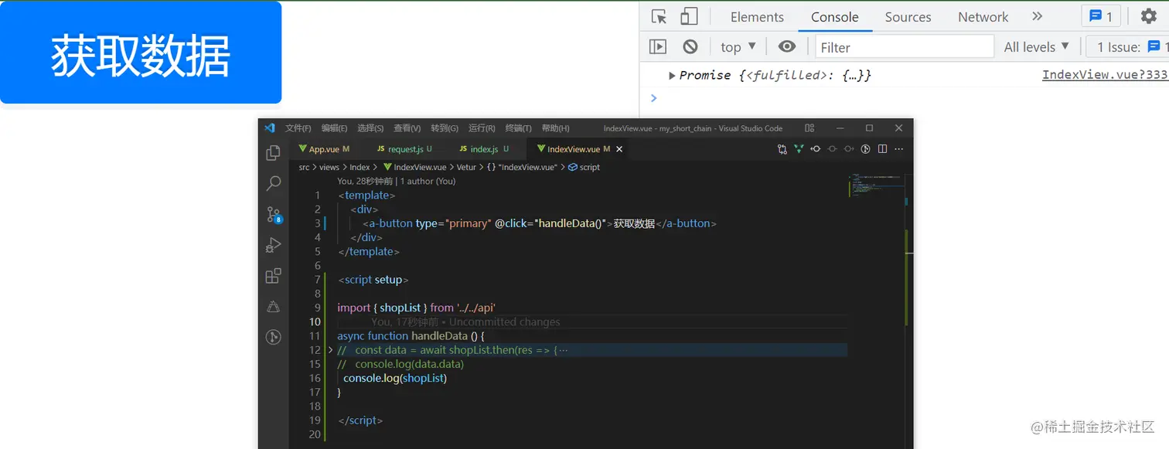Viewport: 1169px width, 449px height.
Task: Click 'views' in the breadcrumb path
Action: [x=329, y=167]
